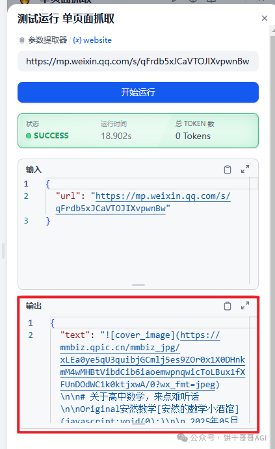The width and height of the screenshot is (275, 449).
Task: Click the "url" key in 输入
Action: (x=68, y=196)
